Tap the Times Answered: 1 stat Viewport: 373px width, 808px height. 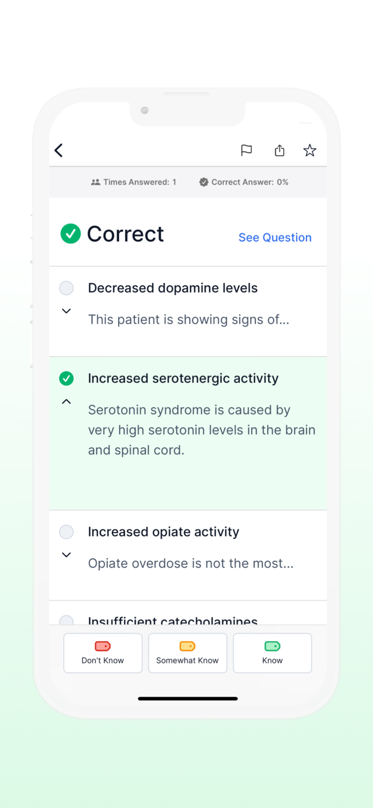point(134,182)
